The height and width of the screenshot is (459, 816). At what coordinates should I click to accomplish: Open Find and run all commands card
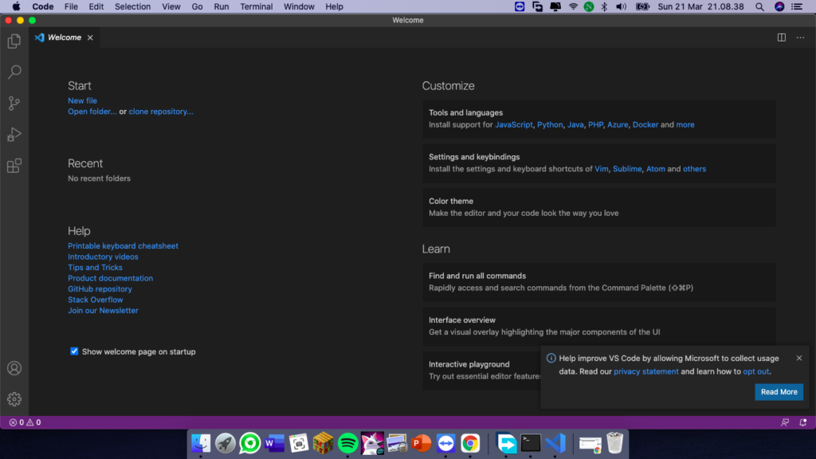[x=599, y=281]
